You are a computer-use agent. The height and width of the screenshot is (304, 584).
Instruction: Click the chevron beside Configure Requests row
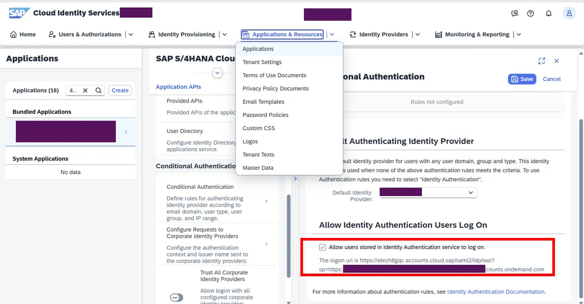(x=267, y=244)
